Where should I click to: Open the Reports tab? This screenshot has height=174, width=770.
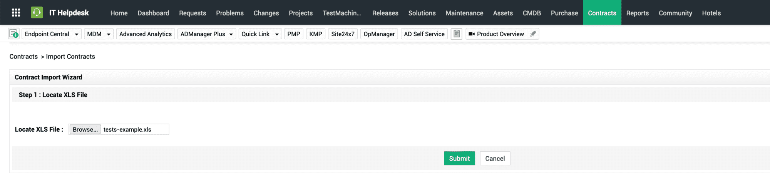(638, 13)
